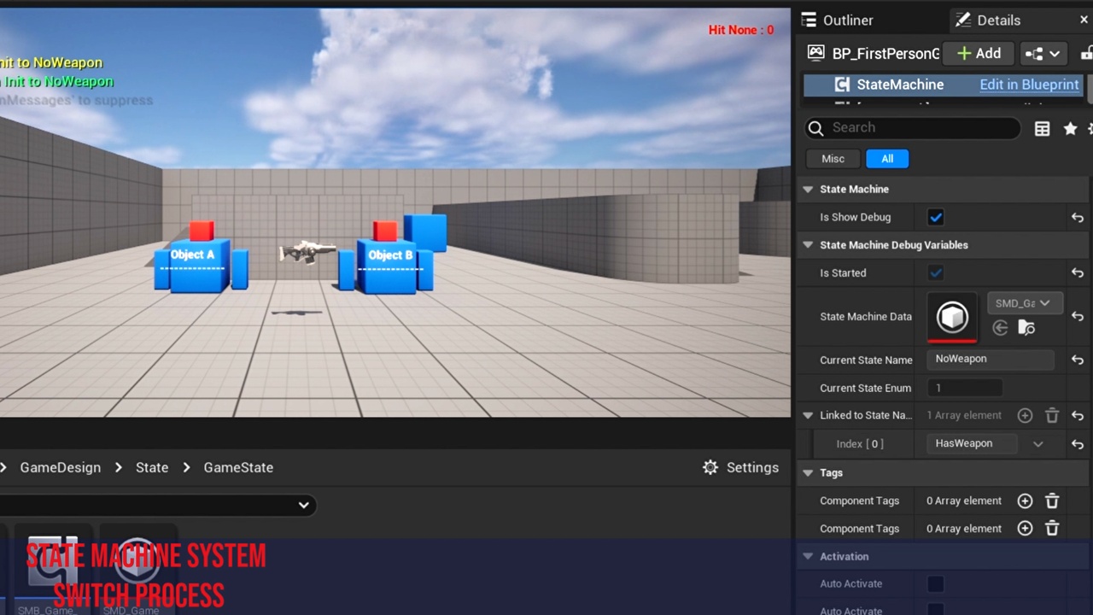
Task: Collapse the Tags section
Action: point(808,473)
